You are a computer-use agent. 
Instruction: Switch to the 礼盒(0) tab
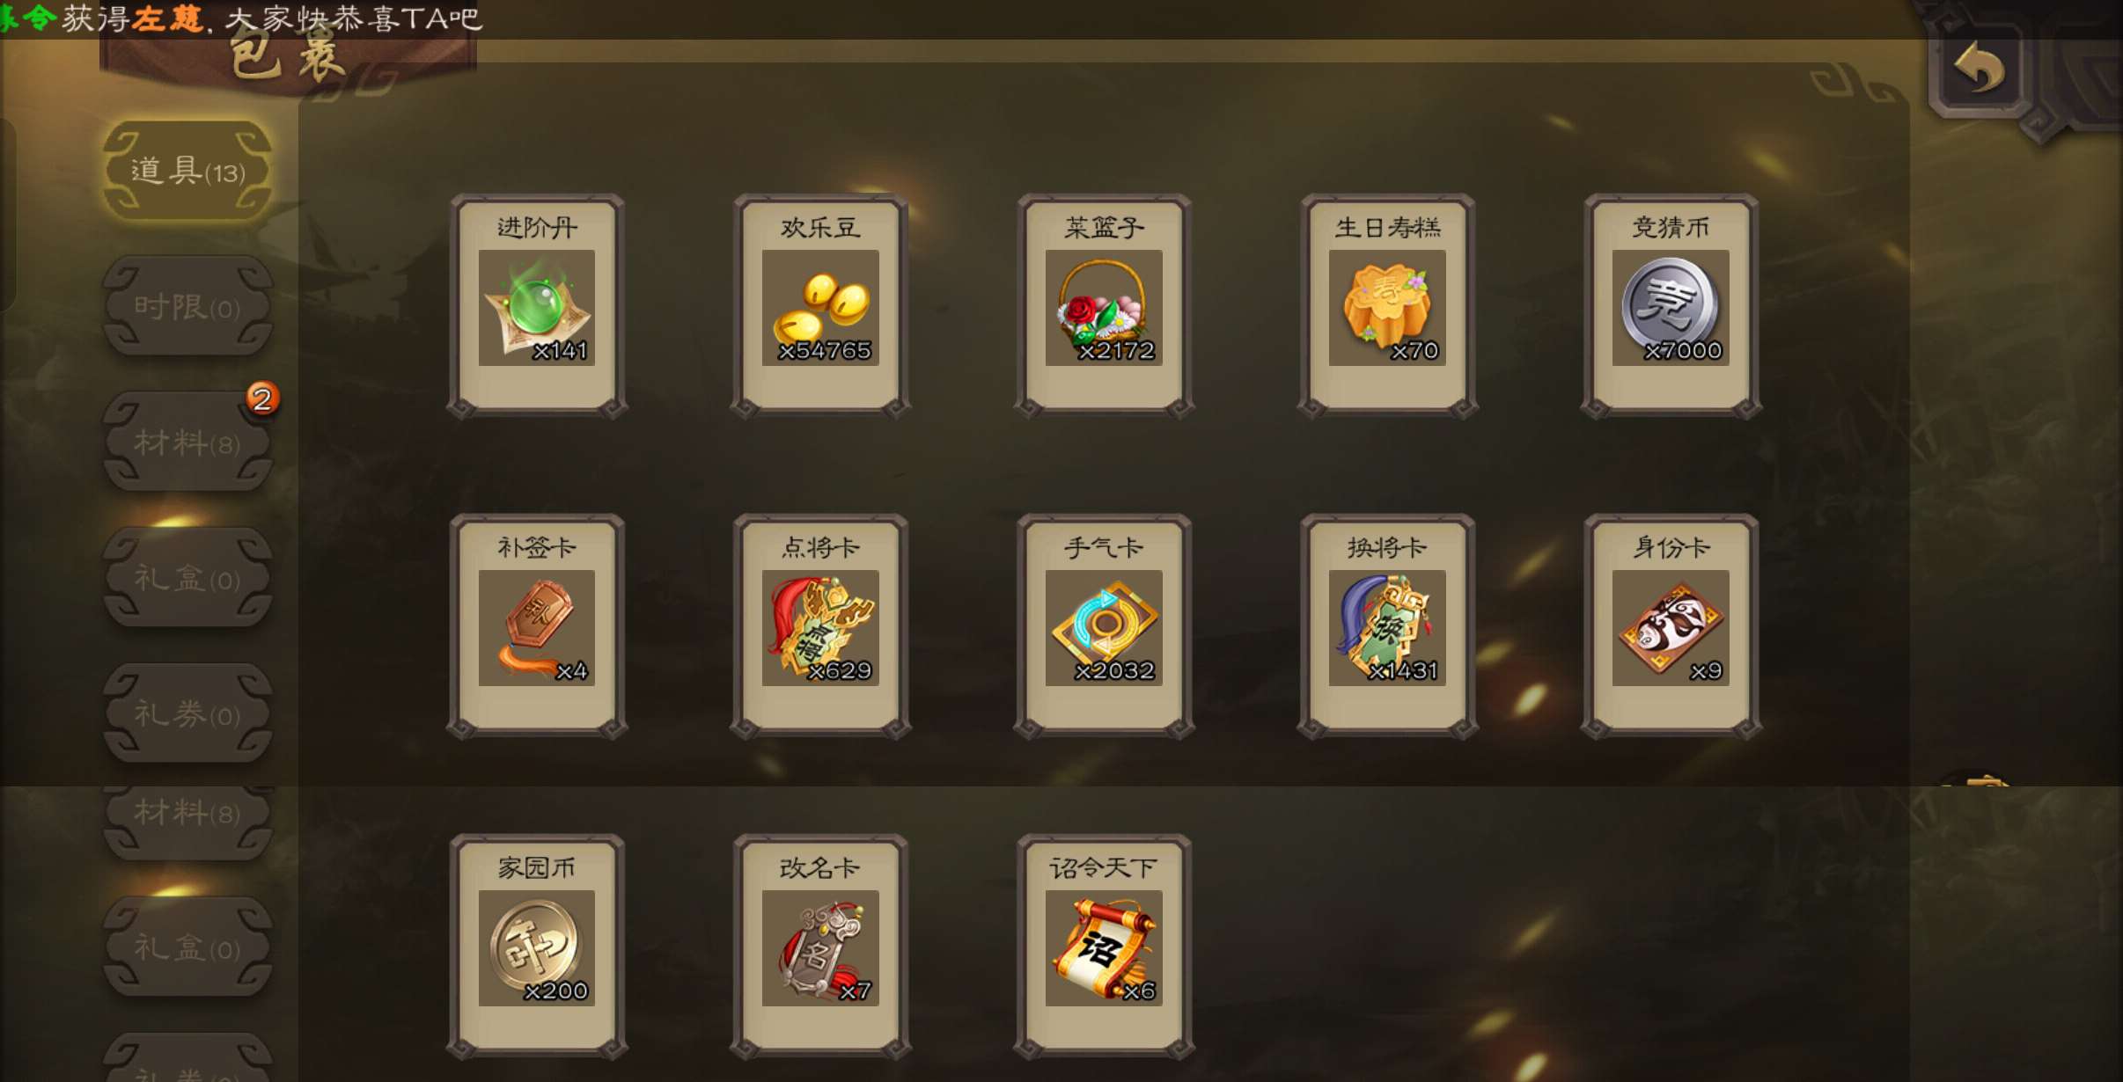click(187, 578)
